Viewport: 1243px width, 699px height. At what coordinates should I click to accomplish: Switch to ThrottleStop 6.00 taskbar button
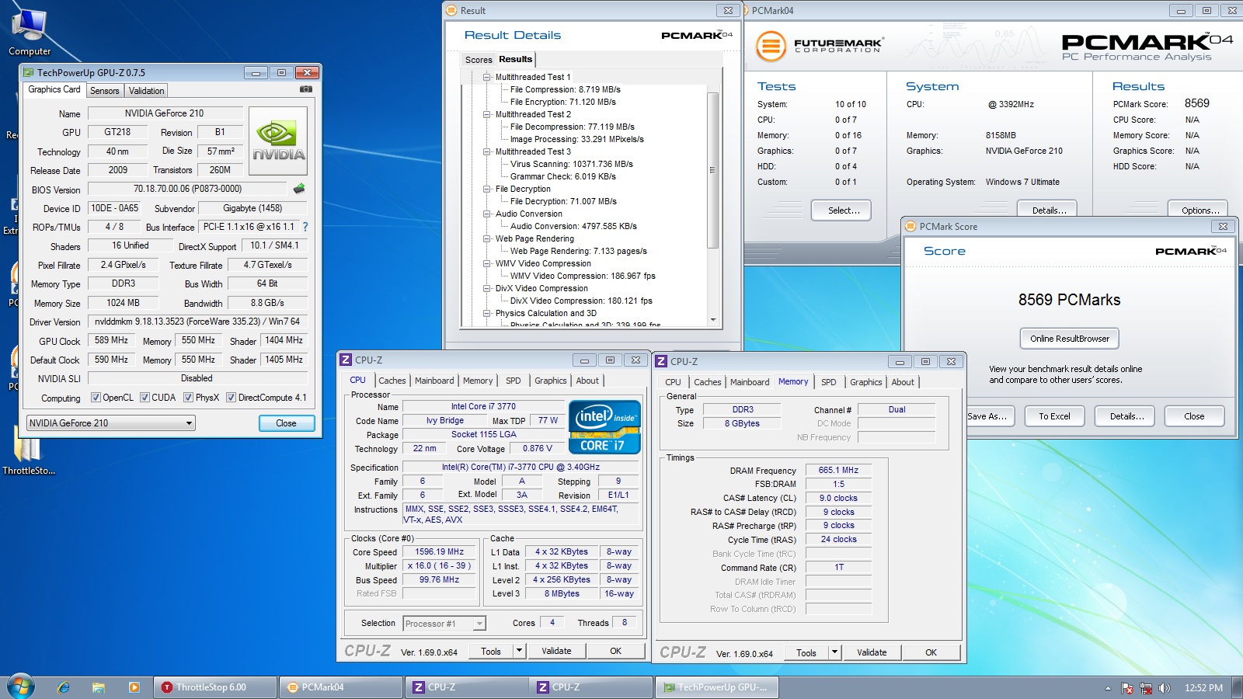click(x=215, y=687)
